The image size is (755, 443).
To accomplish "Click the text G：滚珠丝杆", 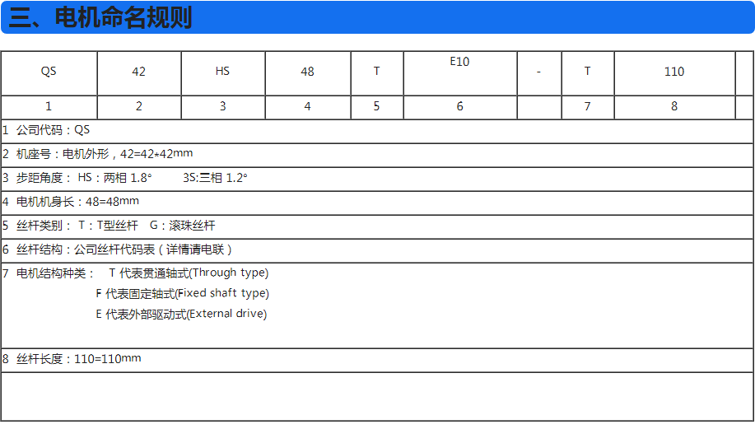I will 183,226.
